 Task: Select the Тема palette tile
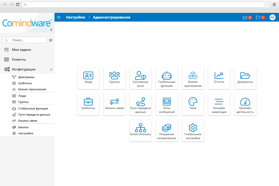pyautogui.click(x=193, y=104)
